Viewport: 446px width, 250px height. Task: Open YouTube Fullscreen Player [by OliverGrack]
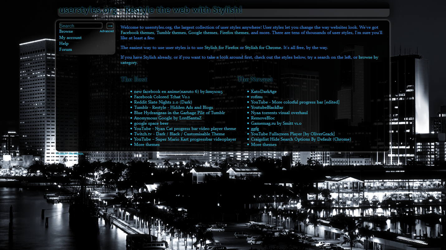(293, 134)
